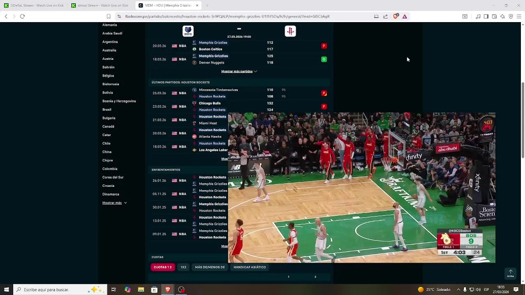This screenshot has height=295, width=525.
Task: Open the 25.03.26 Minnesota Timberwolves match row
Action: 239,93
